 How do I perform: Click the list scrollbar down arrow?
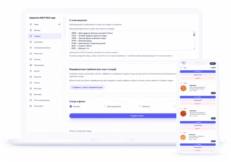pos(194,48)
